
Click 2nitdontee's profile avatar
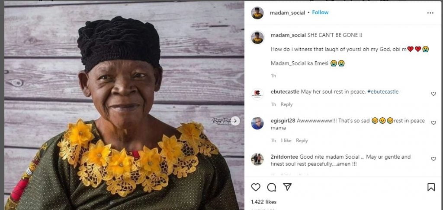(257, 159)
